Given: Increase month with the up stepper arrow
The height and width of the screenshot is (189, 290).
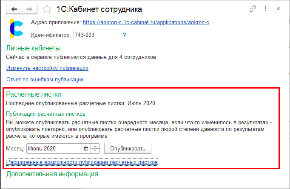Looking at the screenshot, I should click(95, 146).
